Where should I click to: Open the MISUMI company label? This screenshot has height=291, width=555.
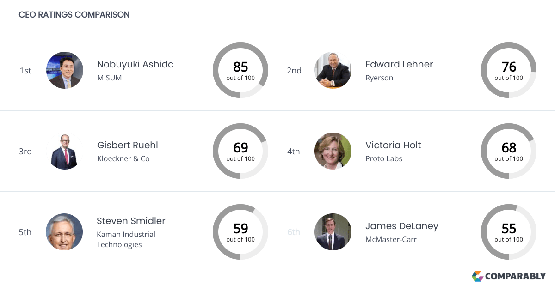(111, 78)
